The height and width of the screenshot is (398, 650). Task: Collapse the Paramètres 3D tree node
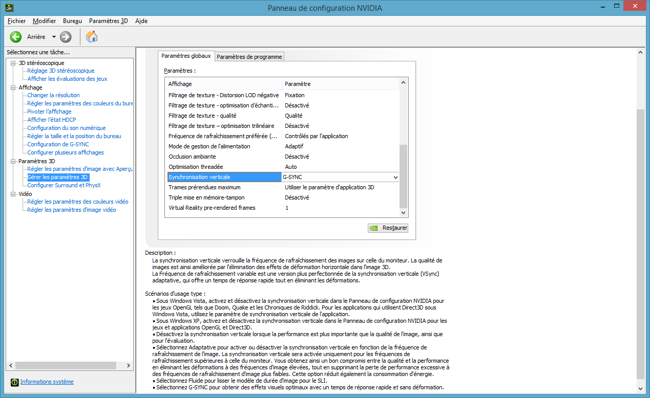[x=13, y=161]
